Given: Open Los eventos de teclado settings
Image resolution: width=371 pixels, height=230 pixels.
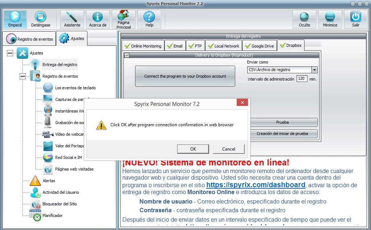Looking at the screenshot, I should tap(75, 88).
